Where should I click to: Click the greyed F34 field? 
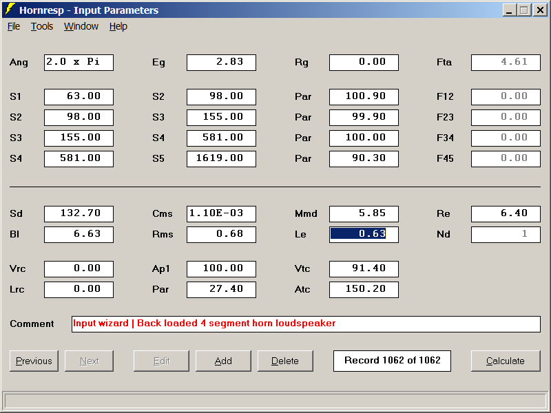(506, 138)
